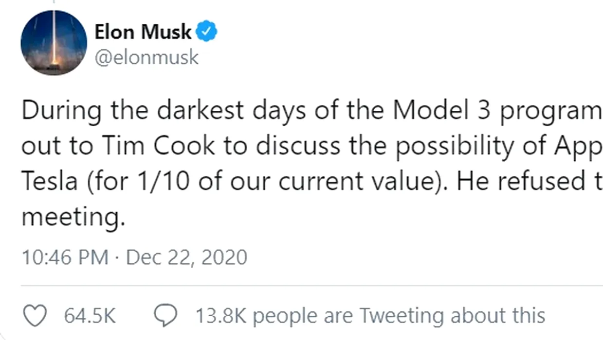
Task: Click the 10:46 PM timestamp
Action: tap(65, 257)
